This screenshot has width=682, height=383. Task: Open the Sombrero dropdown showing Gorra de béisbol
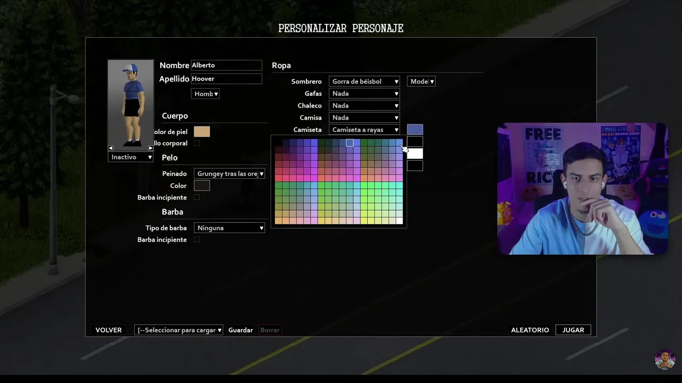(x=364, y=81)
